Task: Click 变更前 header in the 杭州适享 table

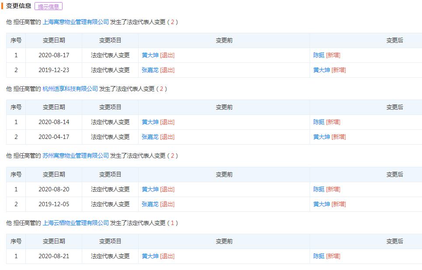Action: click(224, 107)
